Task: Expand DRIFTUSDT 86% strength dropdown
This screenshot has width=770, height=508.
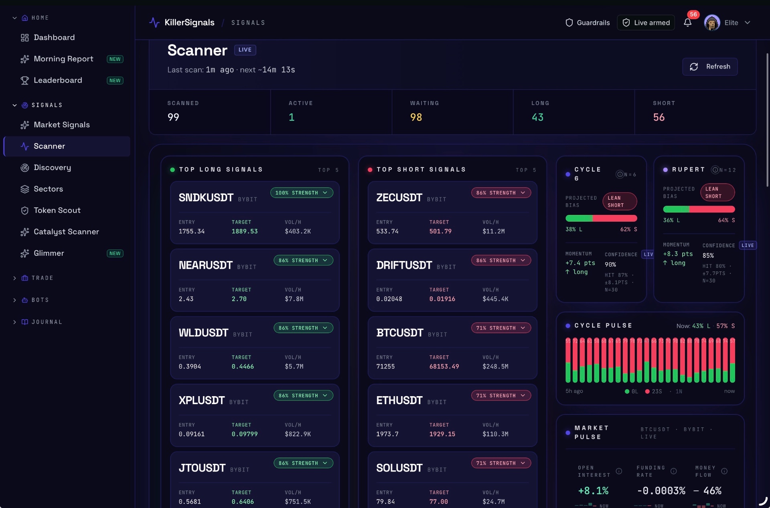Action: point(501,260)
